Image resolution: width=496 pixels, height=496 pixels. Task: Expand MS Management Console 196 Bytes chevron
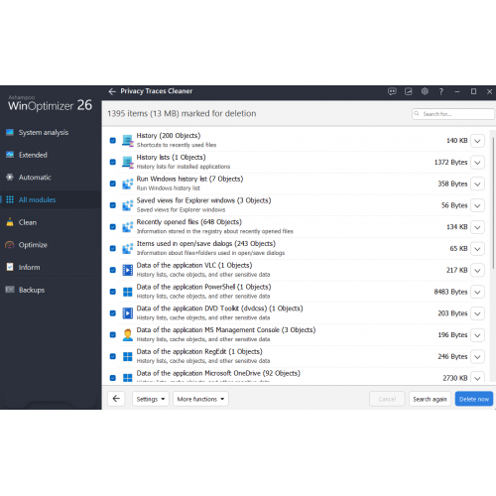(477, 335)
